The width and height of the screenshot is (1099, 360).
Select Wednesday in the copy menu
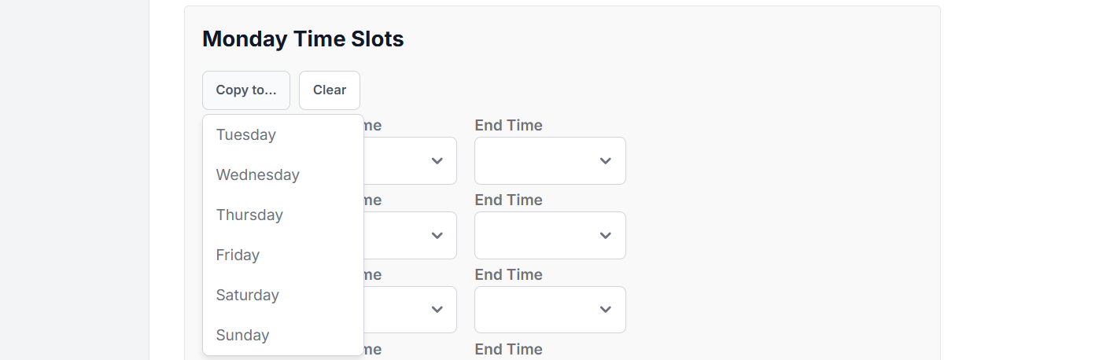coord(258,175)
